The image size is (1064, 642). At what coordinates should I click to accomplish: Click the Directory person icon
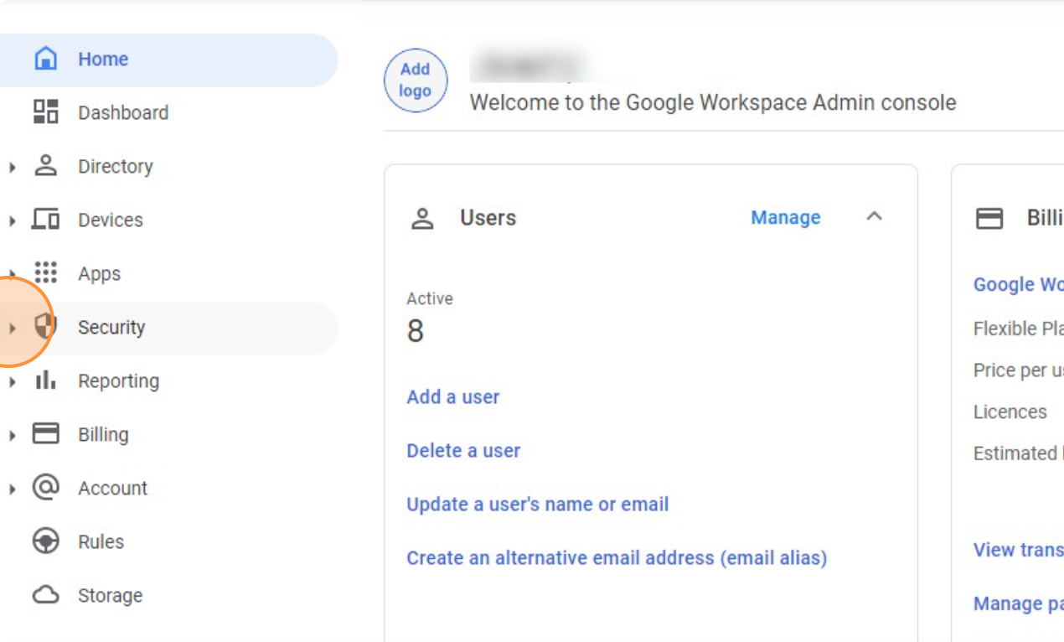click(x=45, y=165)
